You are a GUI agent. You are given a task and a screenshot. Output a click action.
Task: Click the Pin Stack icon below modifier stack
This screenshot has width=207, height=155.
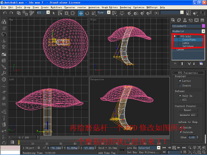click(175, 64)
